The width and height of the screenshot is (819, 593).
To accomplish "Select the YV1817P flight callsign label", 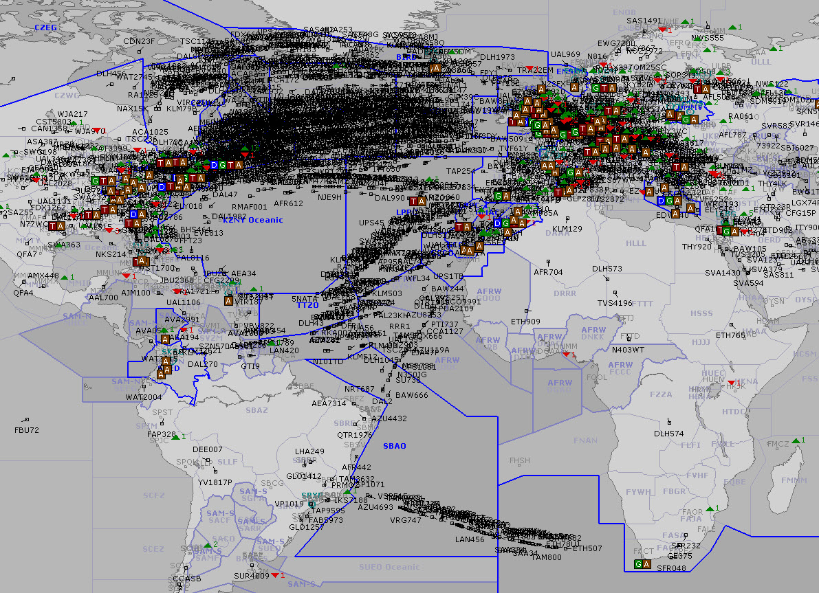I will coord(215,482).
